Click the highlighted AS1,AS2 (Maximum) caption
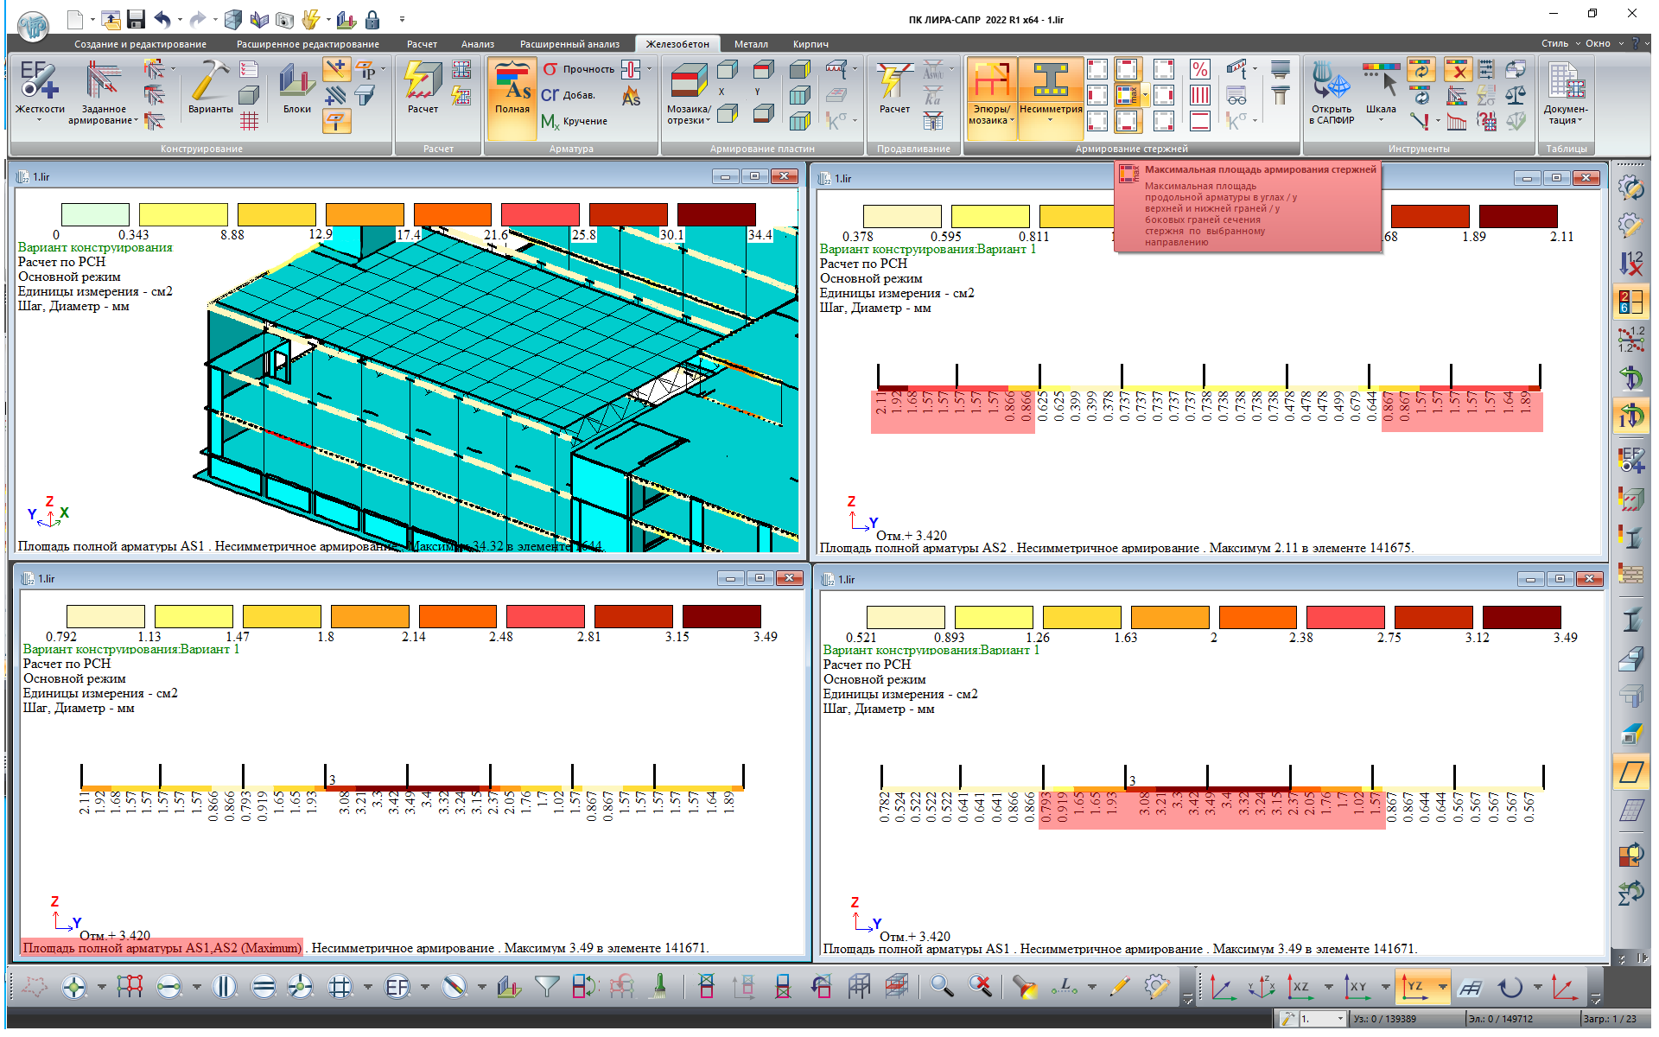The image size is (1659, 1037). click(162, 948)
